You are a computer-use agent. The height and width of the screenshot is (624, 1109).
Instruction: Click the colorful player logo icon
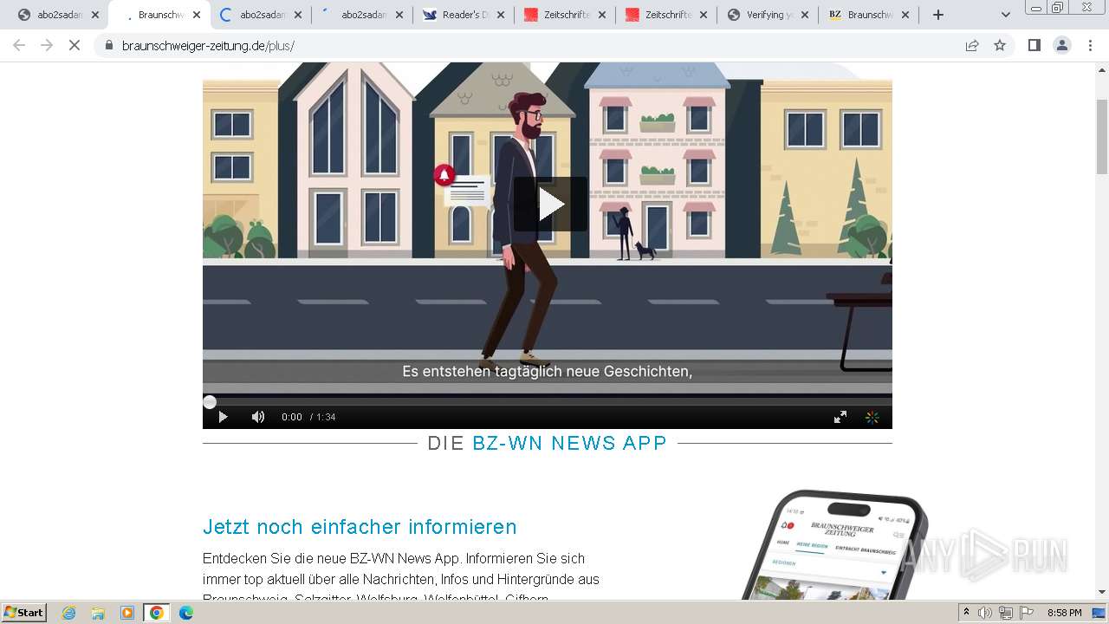point(872,417)
